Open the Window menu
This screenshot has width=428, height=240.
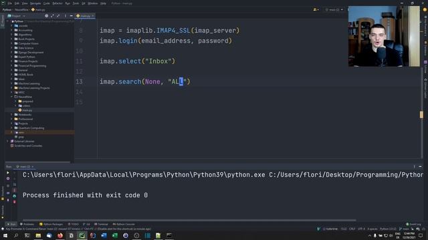(93, 3)
